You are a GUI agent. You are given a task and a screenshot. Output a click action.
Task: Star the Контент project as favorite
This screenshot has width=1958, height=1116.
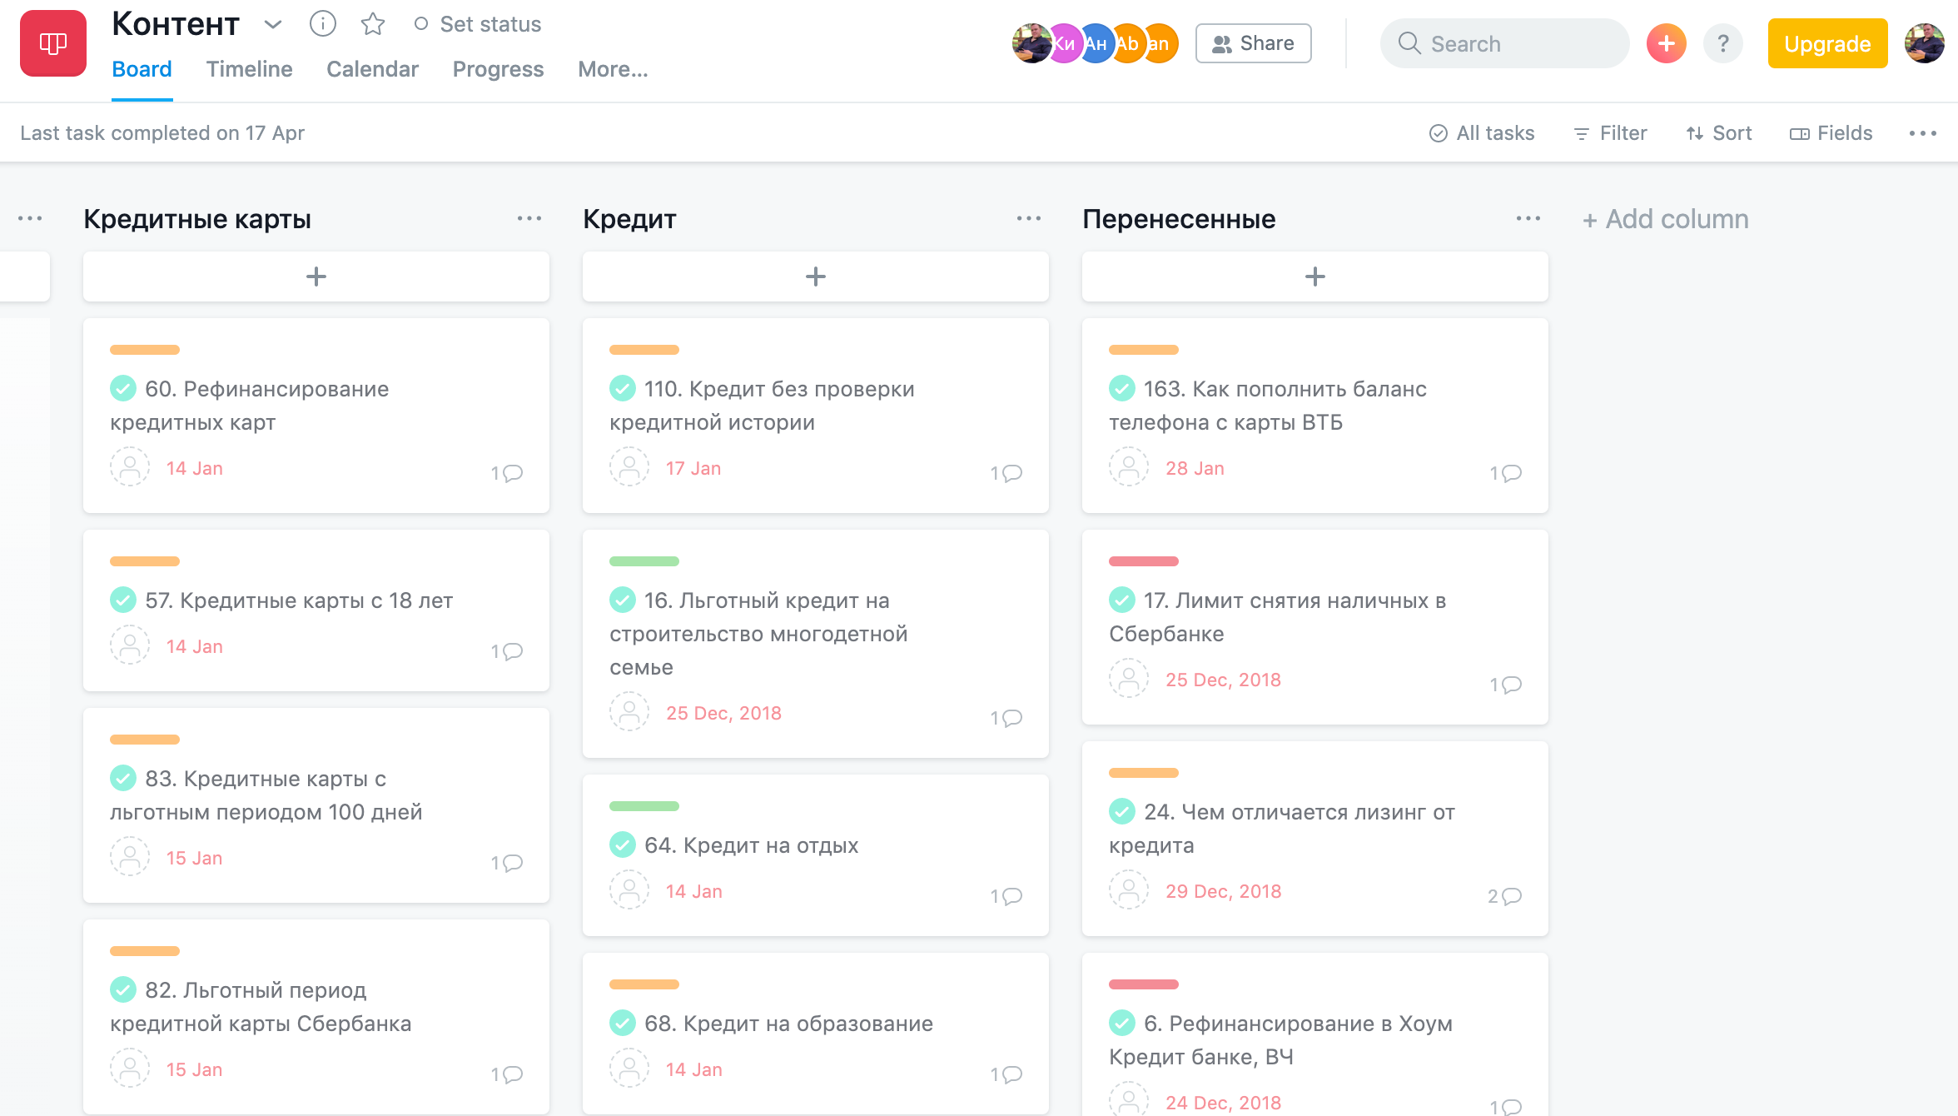click(x=372, y=24)
